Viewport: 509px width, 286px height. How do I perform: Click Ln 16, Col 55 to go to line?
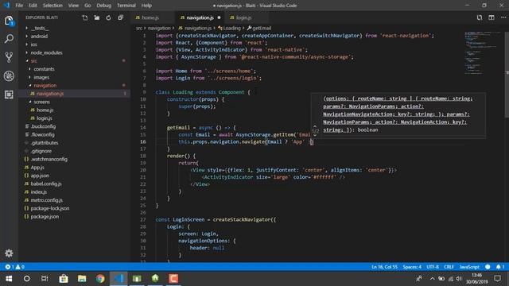[x=384, y=267]
